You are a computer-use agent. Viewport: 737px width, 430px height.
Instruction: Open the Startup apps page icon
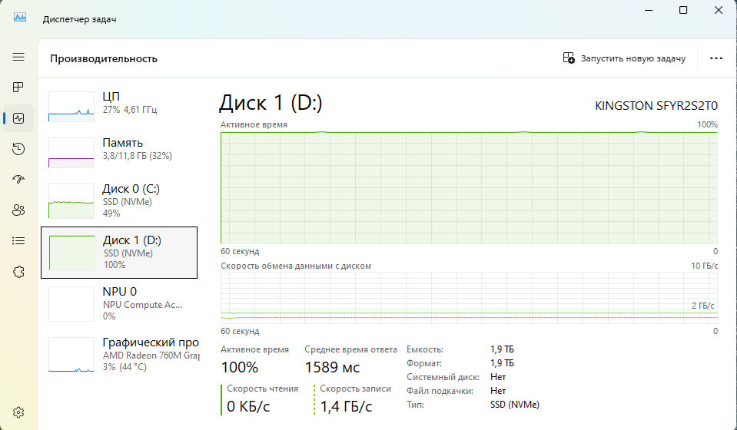coord(18,180)
